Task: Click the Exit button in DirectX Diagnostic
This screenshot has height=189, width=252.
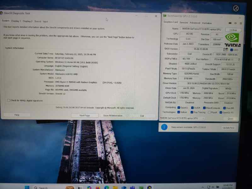Action: [x=142, y=116]
